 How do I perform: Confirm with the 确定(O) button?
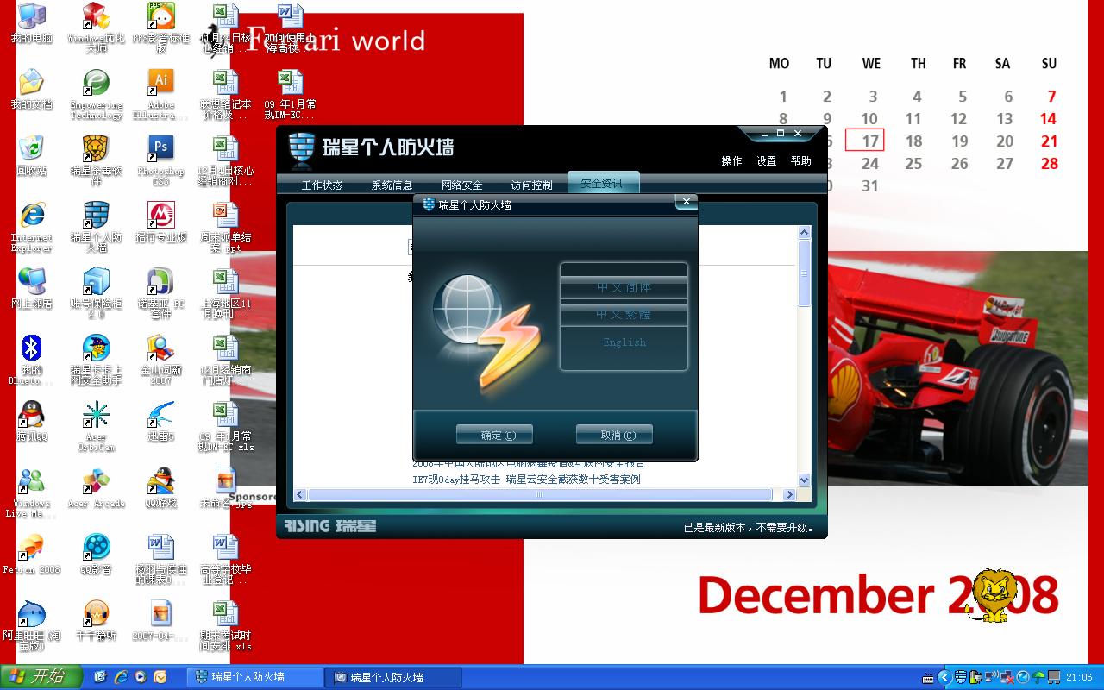coord(494,435)
